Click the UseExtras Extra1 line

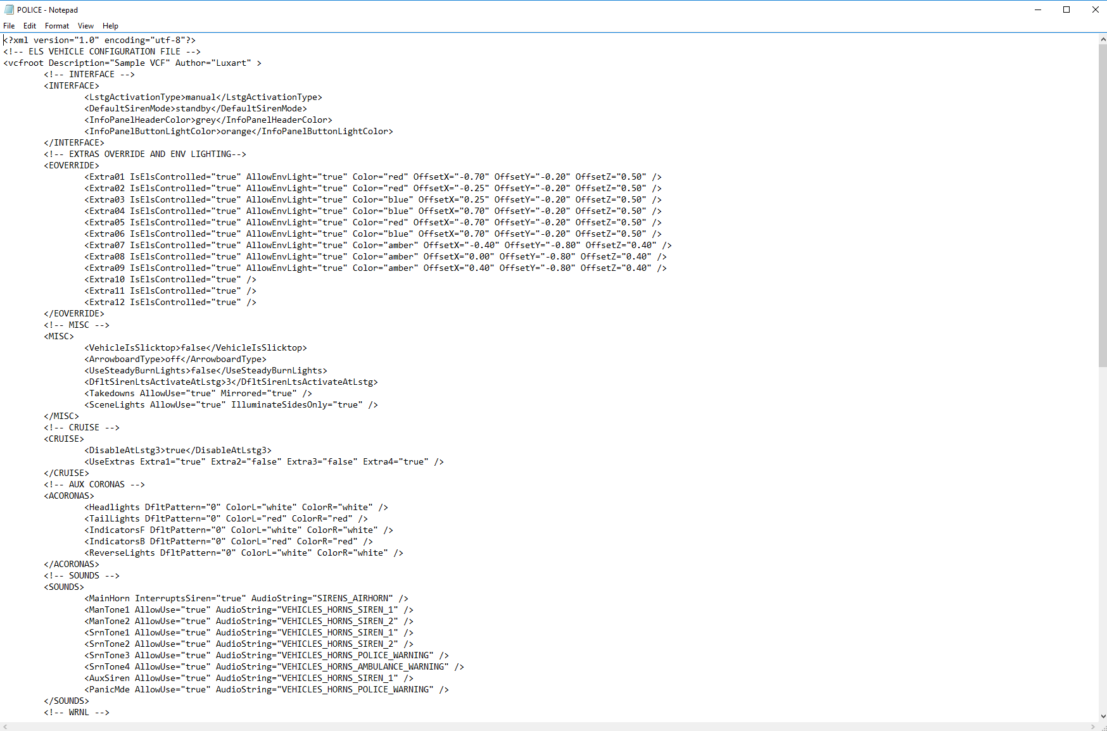pos(264,461)
